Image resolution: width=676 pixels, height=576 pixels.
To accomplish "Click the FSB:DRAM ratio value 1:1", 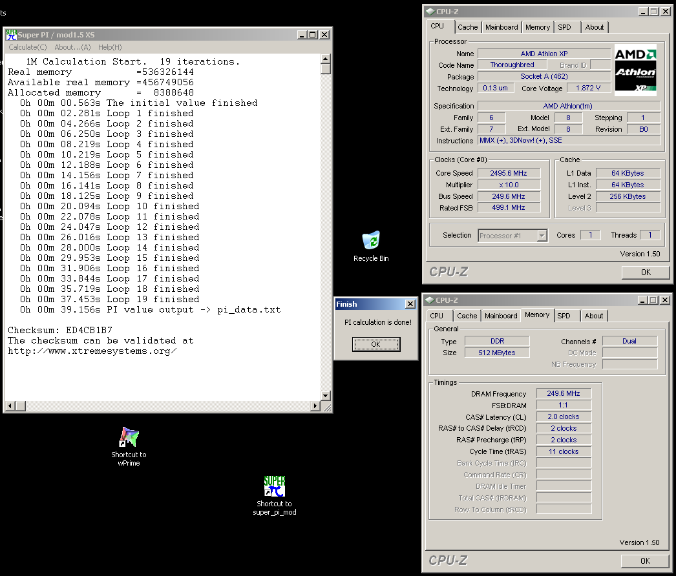I will pos(564,405).
